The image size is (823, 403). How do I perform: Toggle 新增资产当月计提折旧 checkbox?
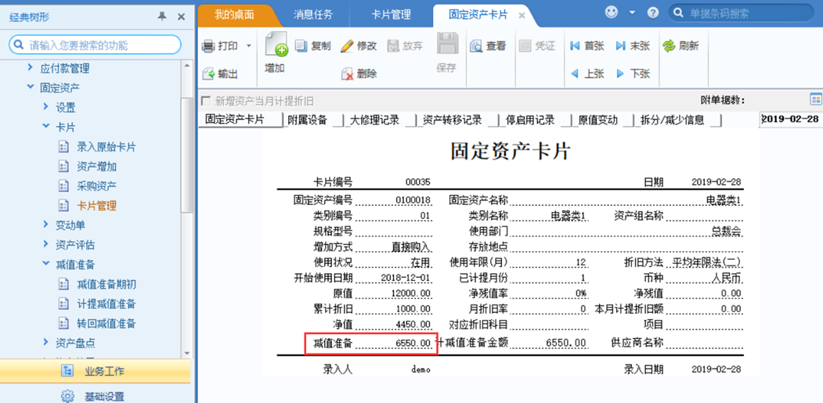pyautogui.click(x=206, y=101)
